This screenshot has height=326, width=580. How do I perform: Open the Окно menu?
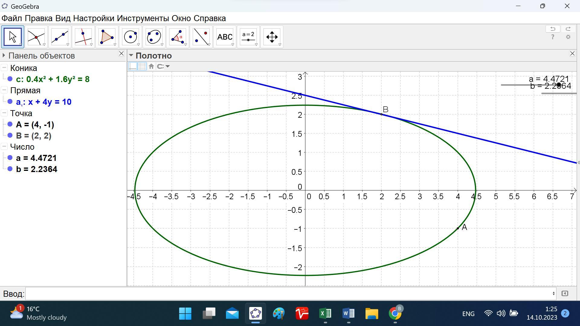[x=181, y=18]
